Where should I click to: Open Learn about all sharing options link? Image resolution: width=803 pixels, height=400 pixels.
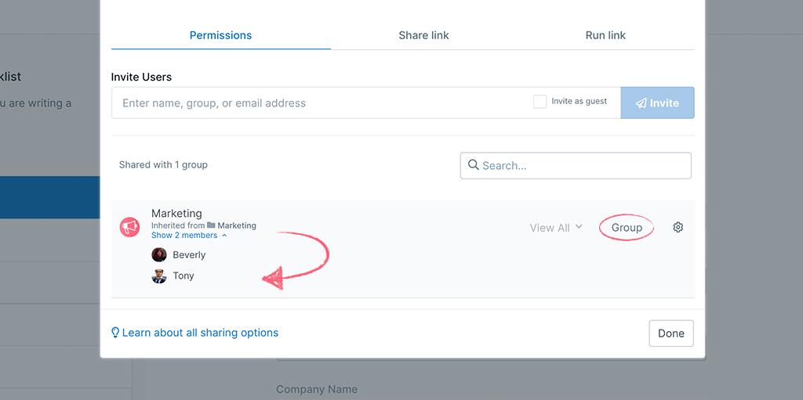(200, 333)
